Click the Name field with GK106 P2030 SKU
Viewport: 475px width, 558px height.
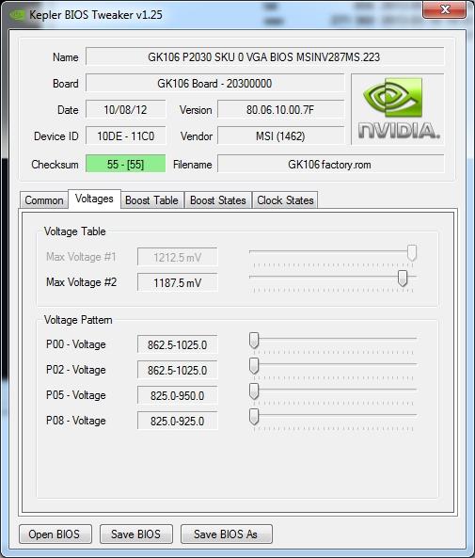pos(264,56)
